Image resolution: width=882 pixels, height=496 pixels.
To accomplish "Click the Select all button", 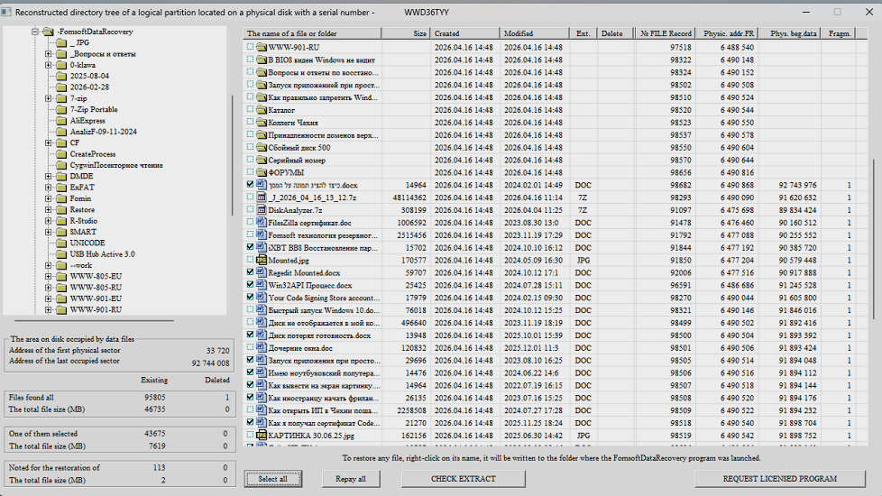I will coord(273,479).
